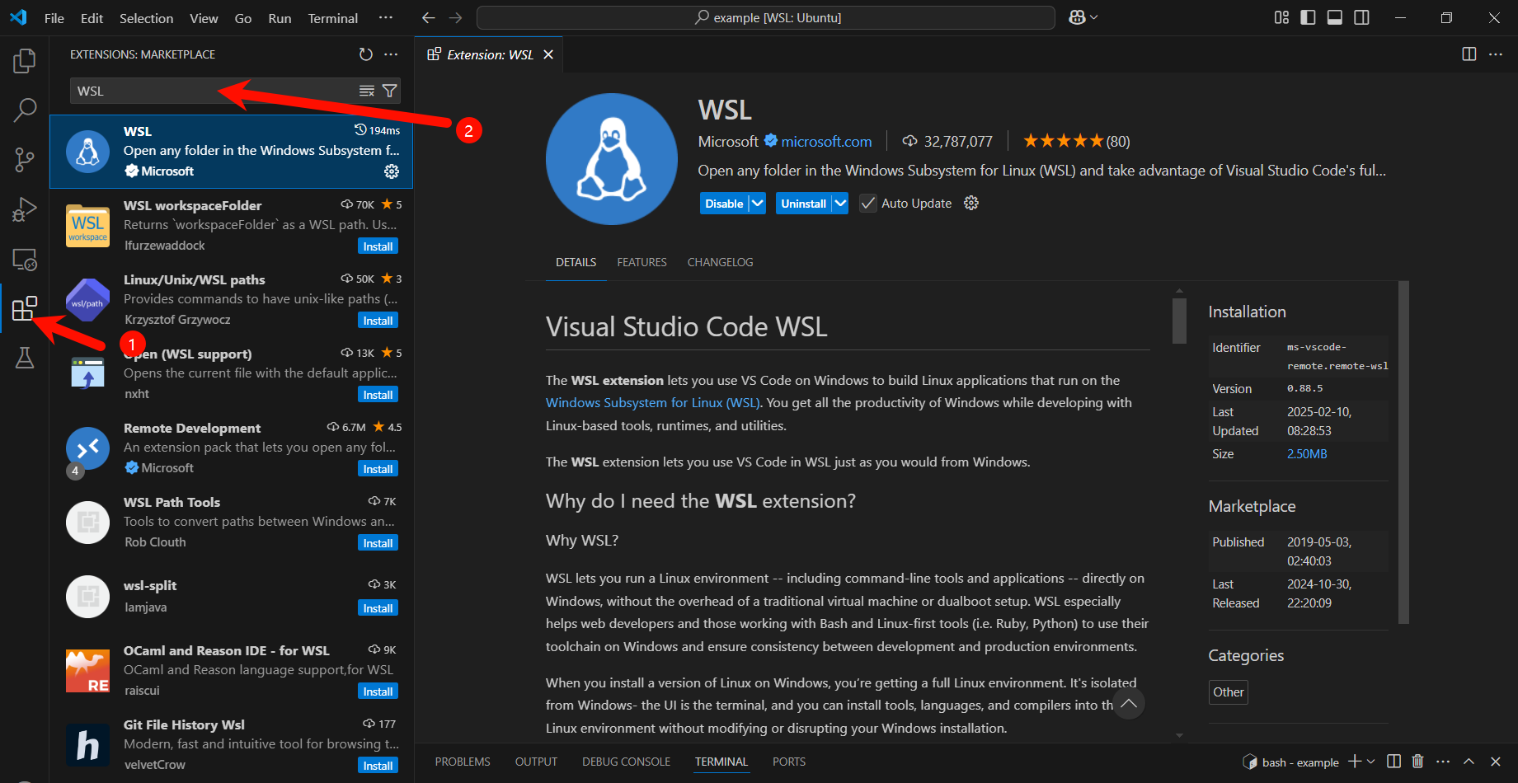Open Remote Explorer in activity bar

(25, 260)
